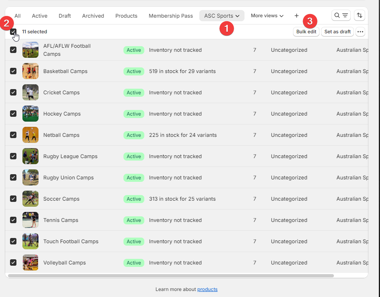This screenshot has height=297, width=380.
Task: Open Basketball Camps product thumbnail
Action: pos(30,71)
